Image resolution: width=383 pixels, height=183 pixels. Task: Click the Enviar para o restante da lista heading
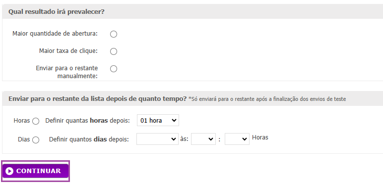click(97, 99)
